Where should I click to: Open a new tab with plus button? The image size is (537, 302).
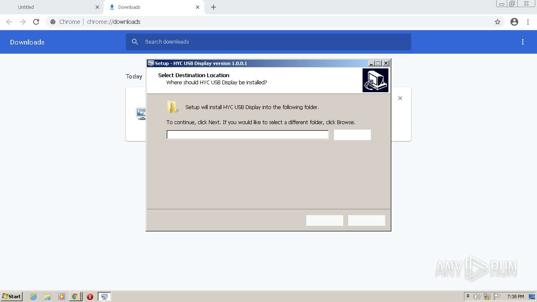(214, 7)
